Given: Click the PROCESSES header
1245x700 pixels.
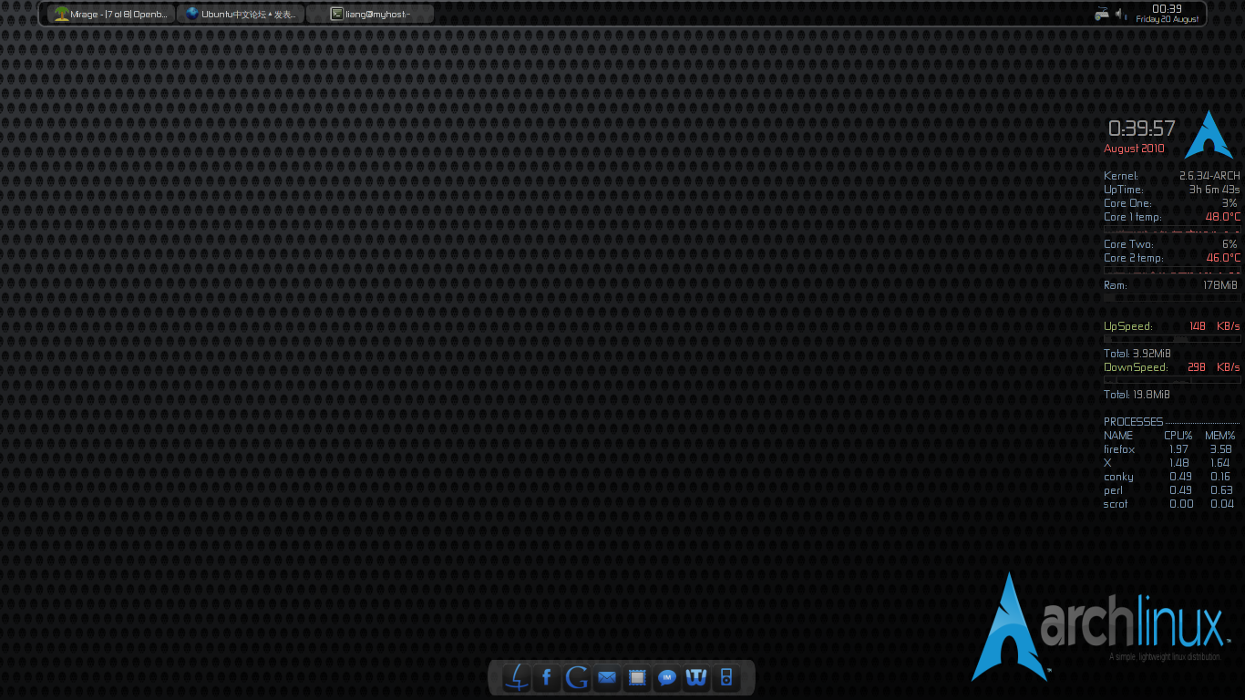Looking at the screenshot, I should (x=1133, y=422).
